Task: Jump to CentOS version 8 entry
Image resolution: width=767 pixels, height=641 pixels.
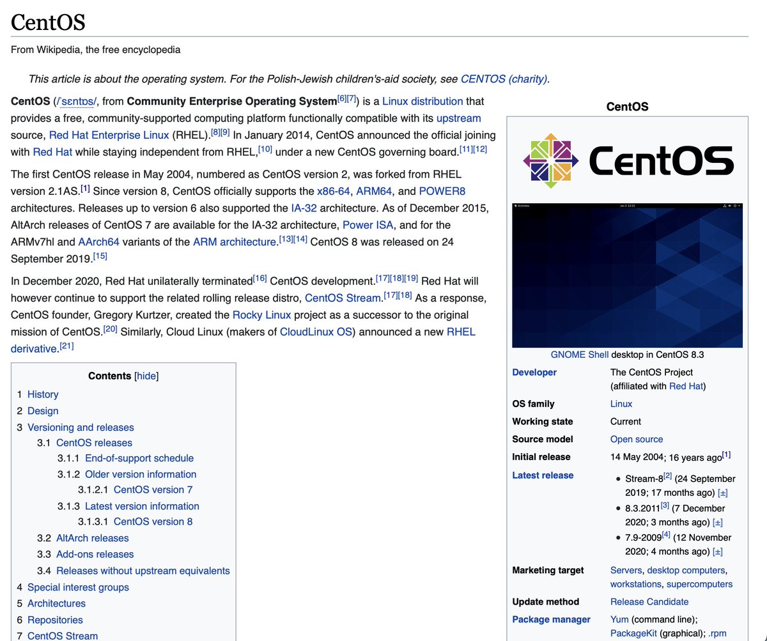Action: (x=153, y=521)
